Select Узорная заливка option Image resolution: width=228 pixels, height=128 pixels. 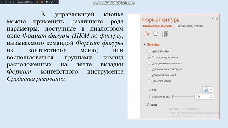(162, 75)
